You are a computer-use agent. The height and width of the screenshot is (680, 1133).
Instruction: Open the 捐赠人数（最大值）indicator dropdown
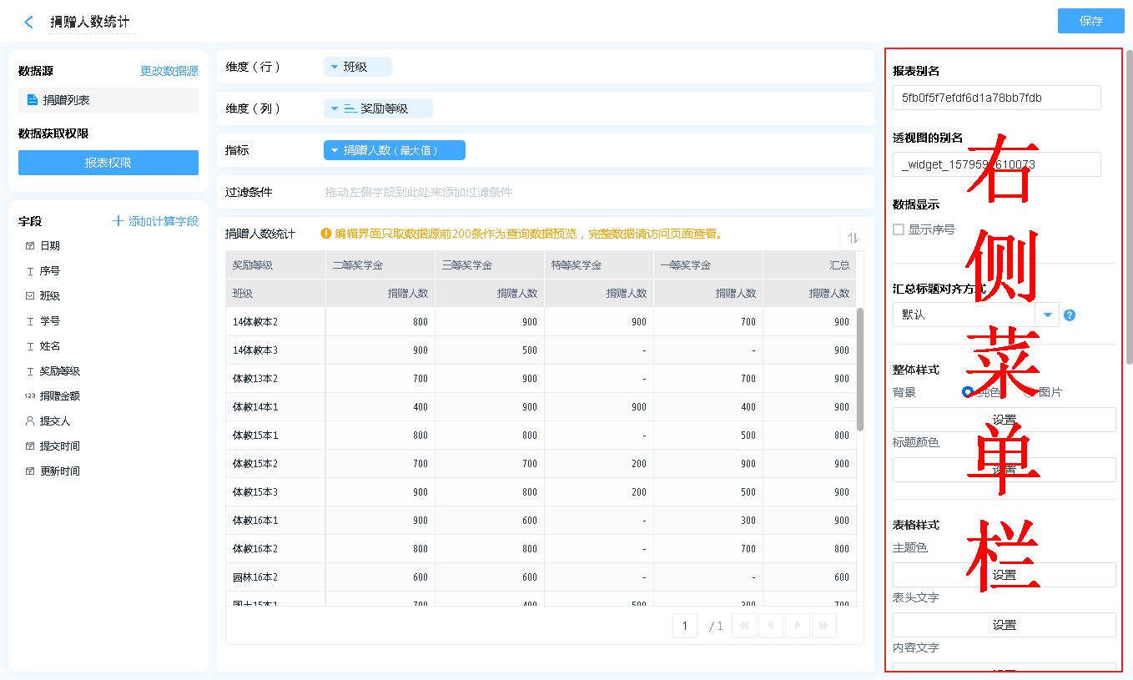click(x=335, y=150)
